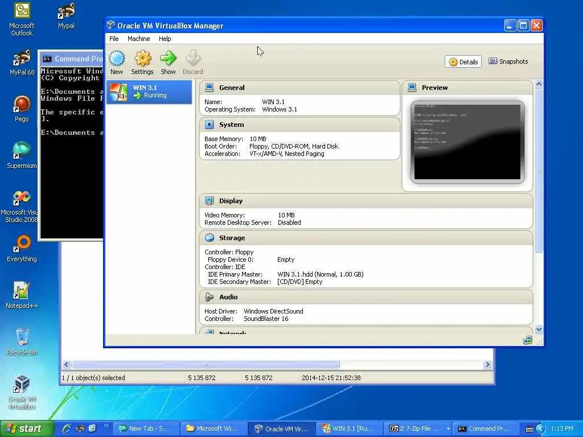Image resolution: width=583 pixels, height=437 pixels.
Task: Open the Supermium desktop shortcut
Action: [x=22, y=156]
